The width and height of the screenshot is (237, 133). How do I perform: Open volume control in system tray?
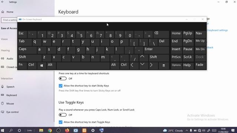204,130
